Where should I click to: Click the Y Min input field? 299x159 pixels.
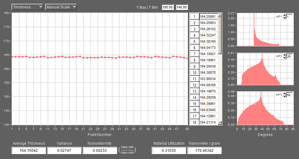click(x=181, y=7)
